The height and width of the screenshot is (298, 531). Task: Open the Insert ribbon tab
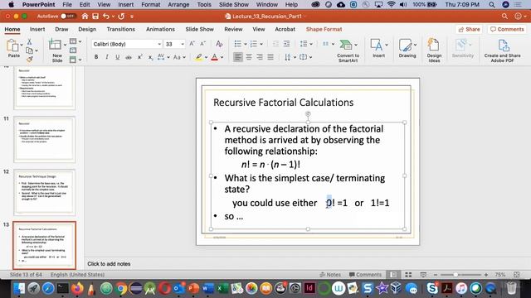click(37, 29)
